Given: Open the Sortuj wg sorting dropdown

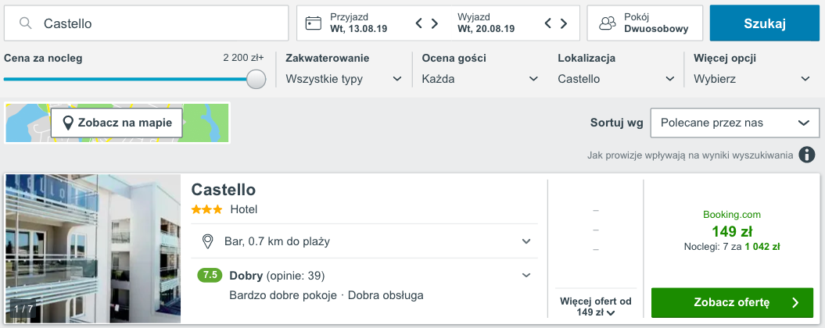Looking at the screenshot, I should 735,123.
